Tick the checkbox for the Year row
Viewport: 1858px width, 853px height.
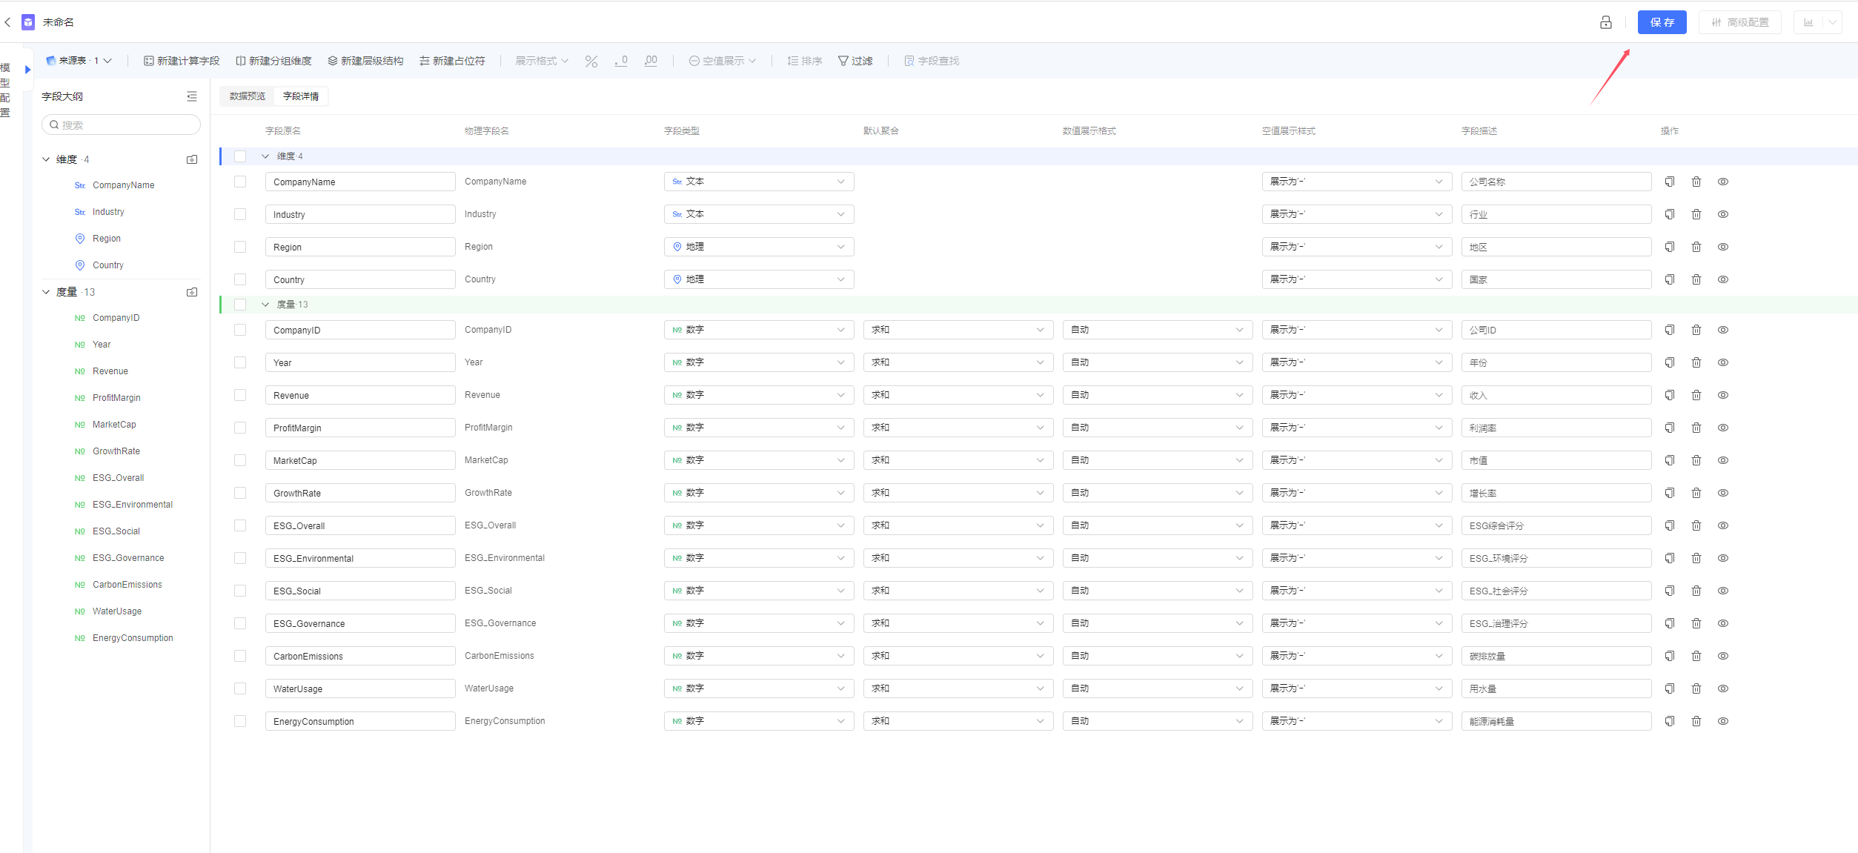coord(240,362)
